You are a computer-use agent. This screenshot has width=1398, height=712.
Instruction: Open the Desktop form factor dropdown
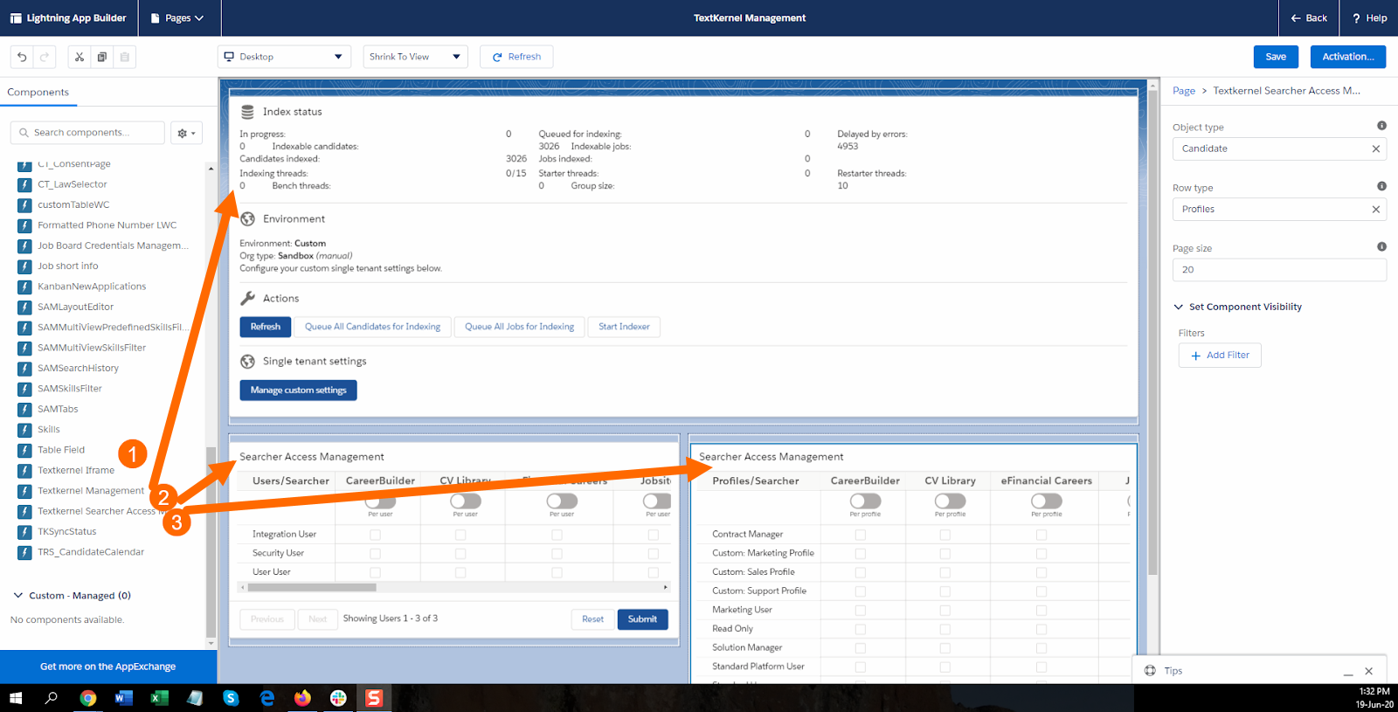[x=284, y=57]
